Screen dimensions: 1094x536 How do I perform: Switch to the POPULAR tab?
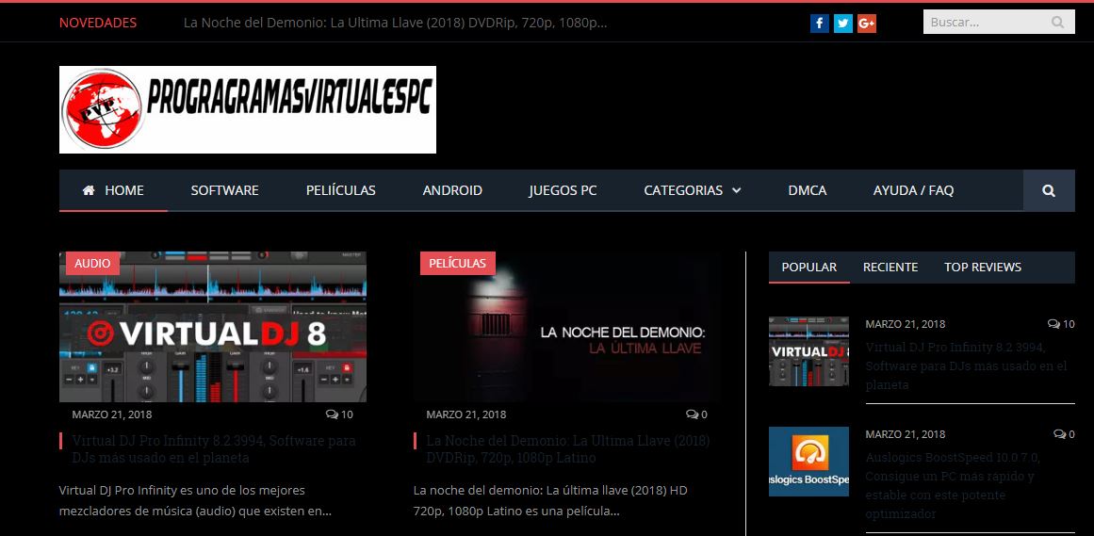[809, 268]
